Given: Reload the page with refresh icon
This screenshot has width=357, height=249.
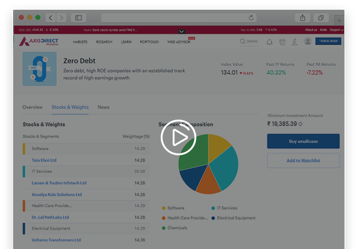Looking at the screenshot, I should tap(251, 18).
